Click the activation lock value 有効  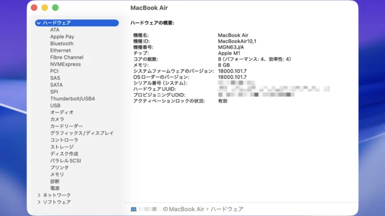223,101
